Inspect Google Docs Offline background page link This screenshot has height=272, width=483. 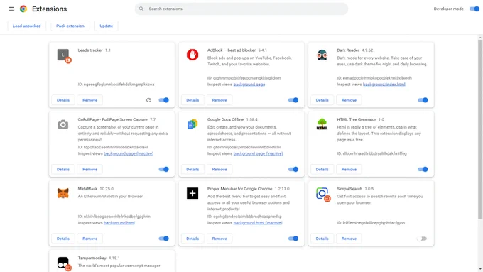click(258, 153)
